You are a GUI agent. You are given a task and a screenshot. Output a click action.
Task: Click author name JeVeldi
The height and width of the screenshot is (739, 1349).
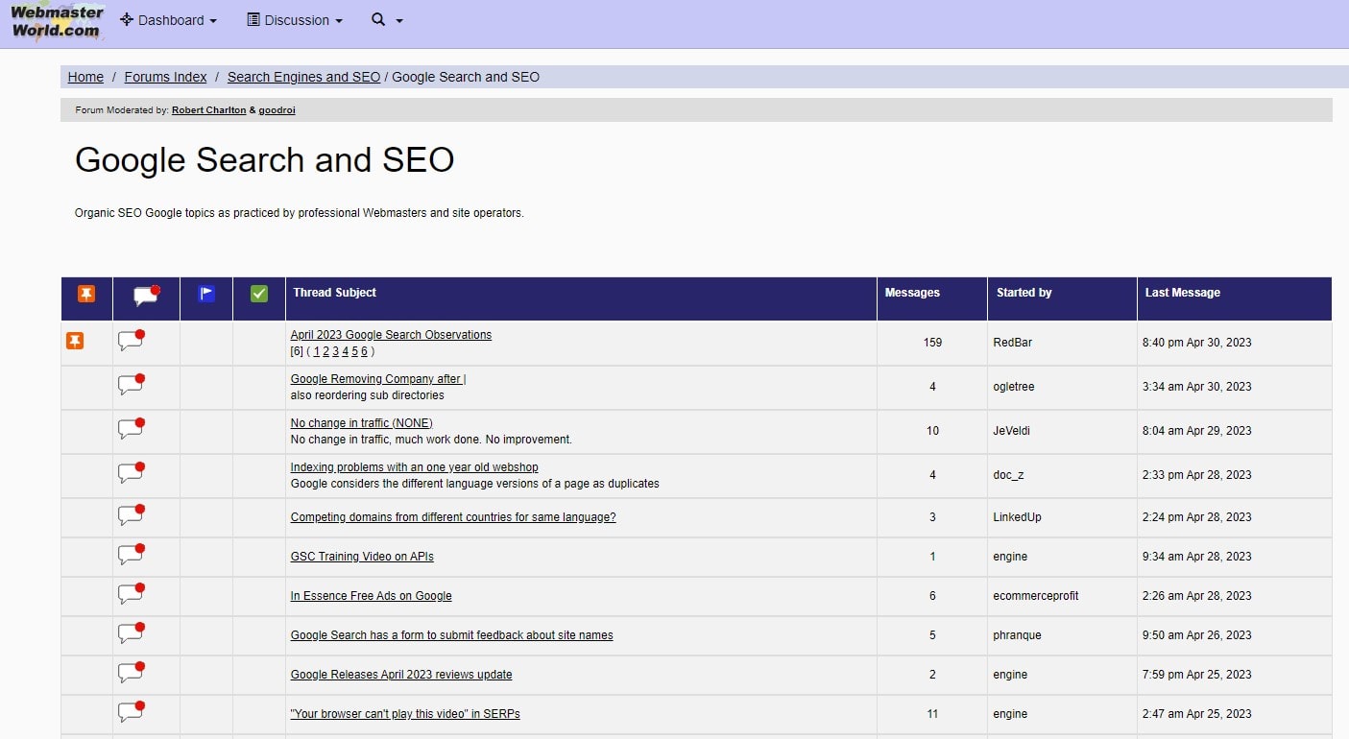1012,431
